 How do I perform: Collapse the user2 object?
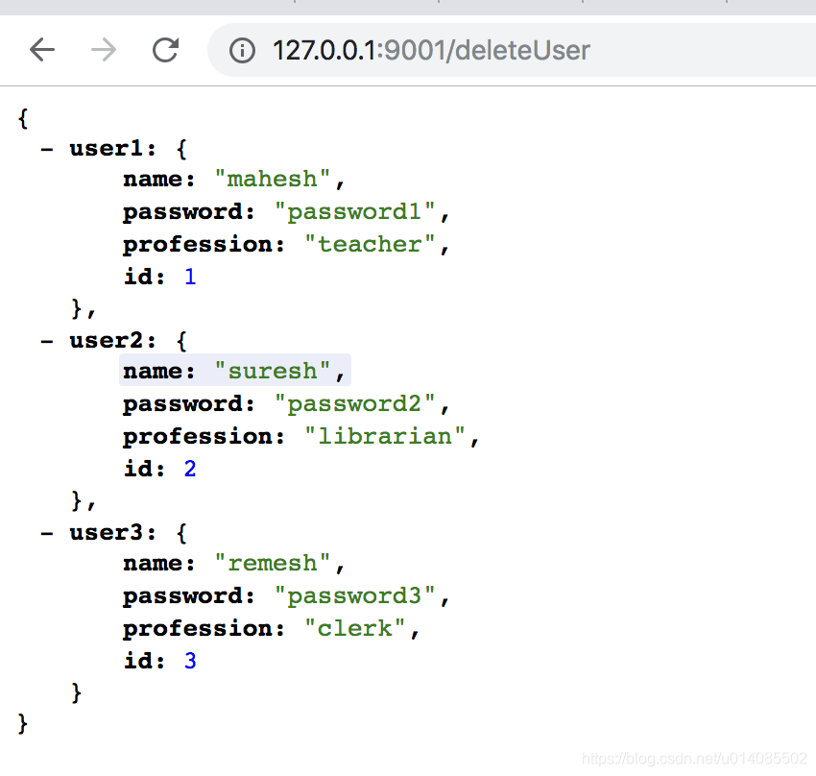pos(47,341)
